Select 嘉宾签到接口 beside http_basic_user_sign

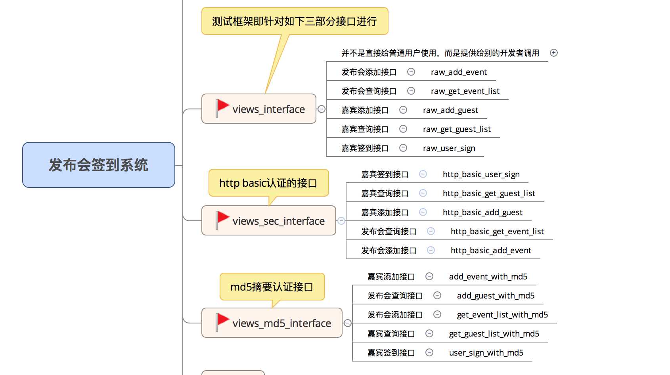tap(385, 174)
